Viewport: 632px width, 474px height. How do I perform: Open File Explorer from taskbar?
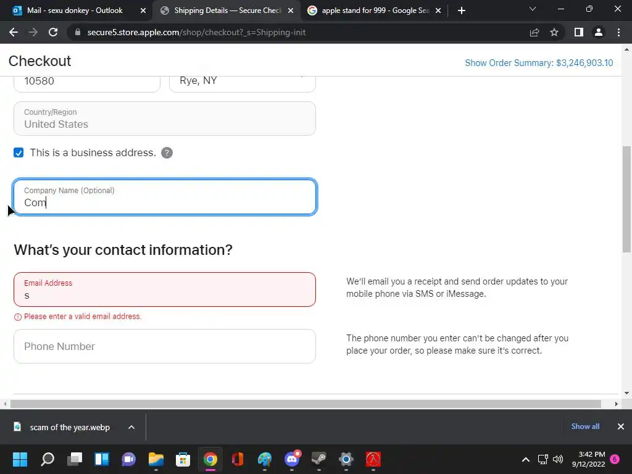coord(156,459)
